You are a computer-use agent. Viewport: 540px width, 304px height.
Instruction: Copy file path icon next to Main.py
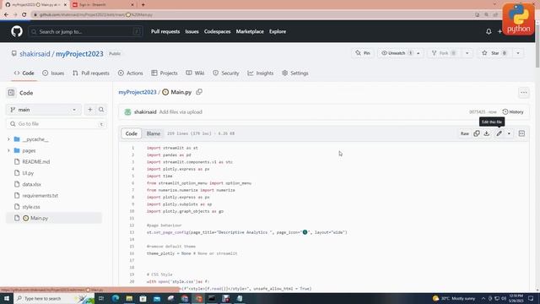click(x=199, y=92)
